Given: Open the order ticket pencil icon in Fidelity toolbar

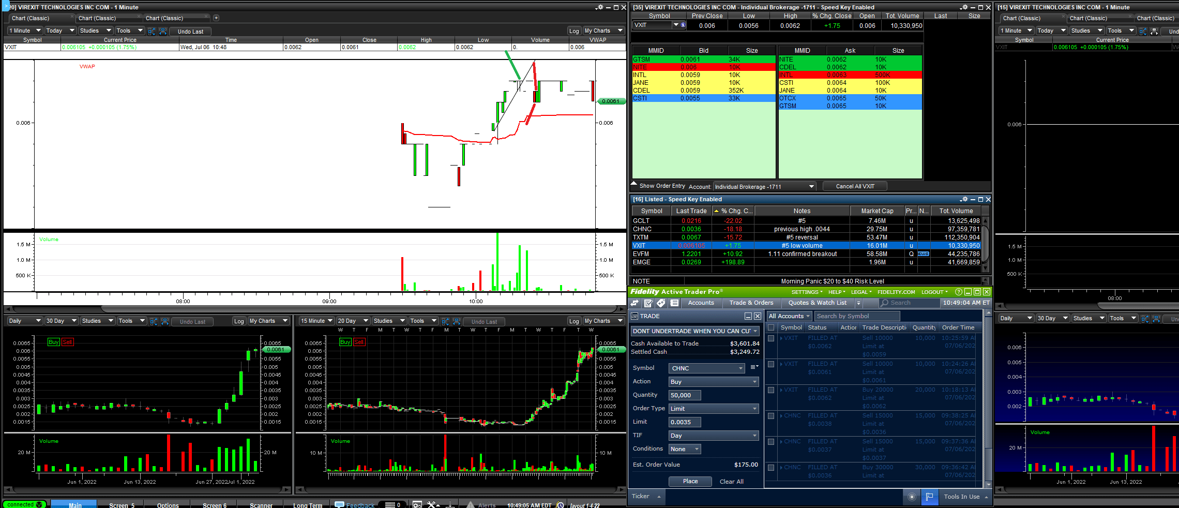Looking at the screenshot, I should pyautogui.click(x=648, y=303).
